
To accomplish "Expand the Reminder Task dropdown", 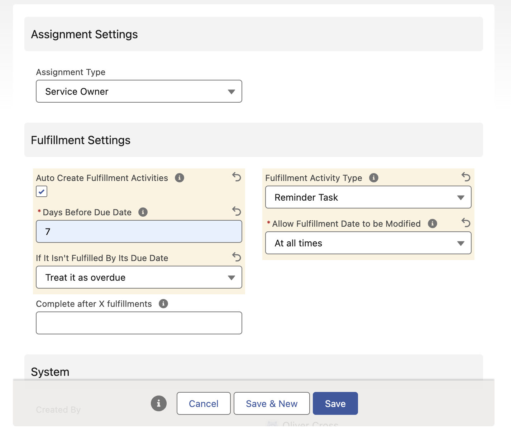I will [368, 197].
